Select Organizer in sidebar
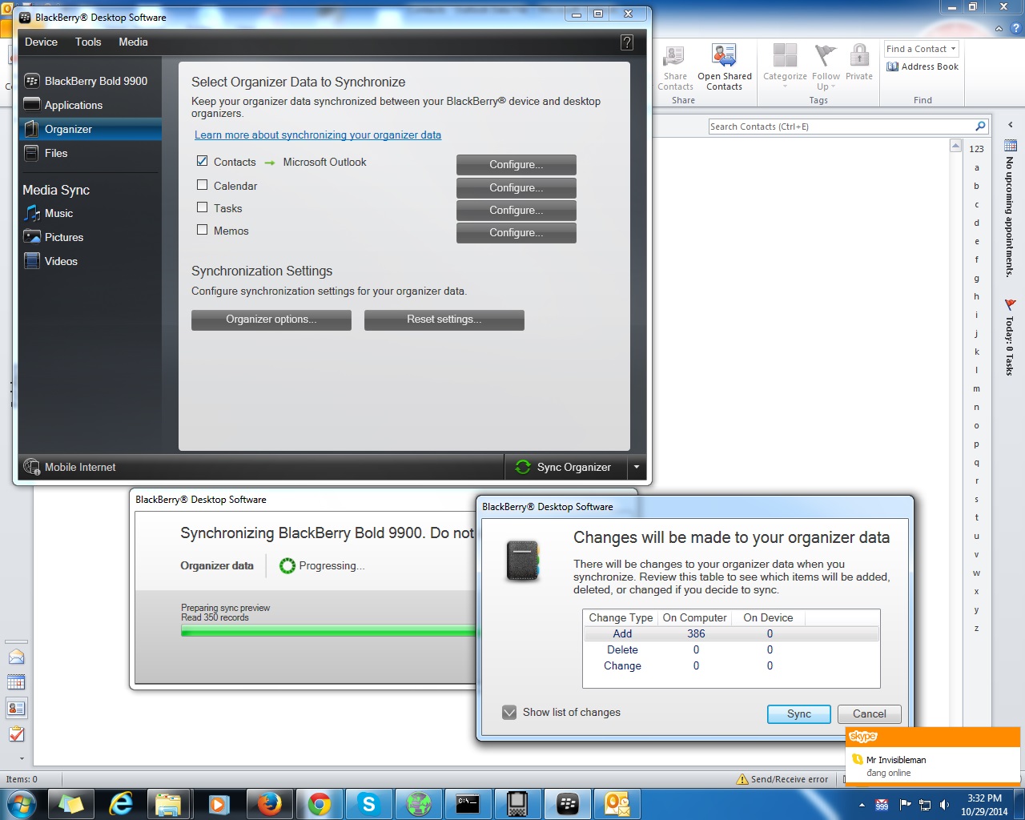This screenshot has width=1025, height=820. pyautogui.click(x=90, y=129)
